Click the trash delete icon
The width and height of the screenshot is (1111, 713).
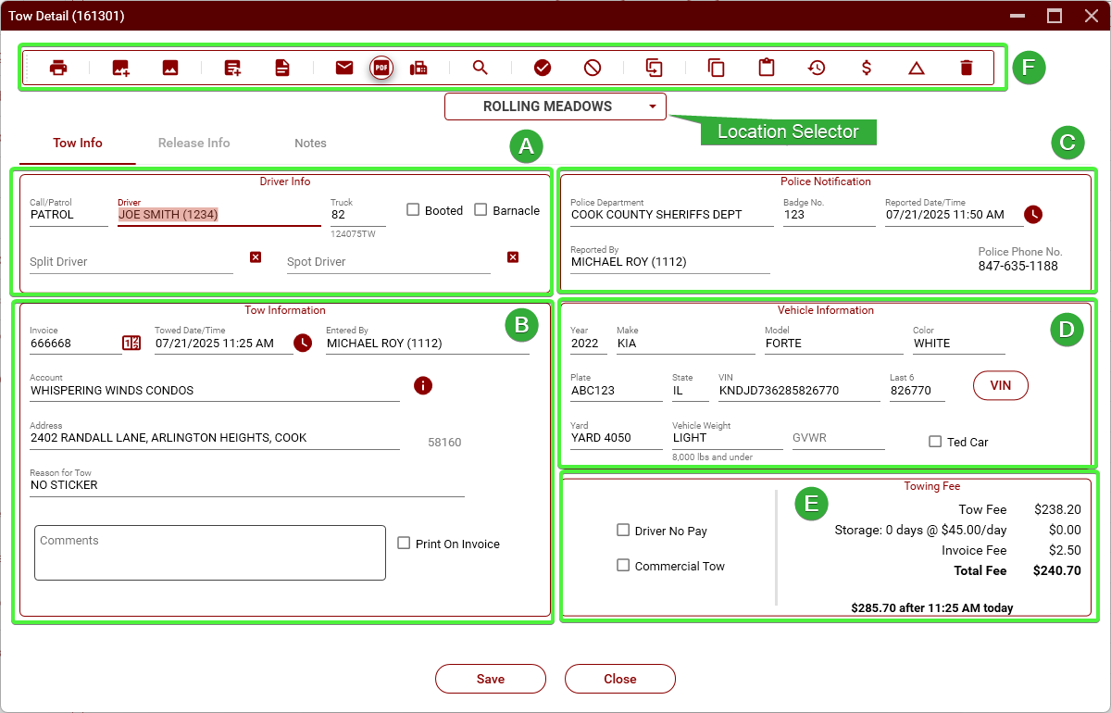tap(967, 68)
